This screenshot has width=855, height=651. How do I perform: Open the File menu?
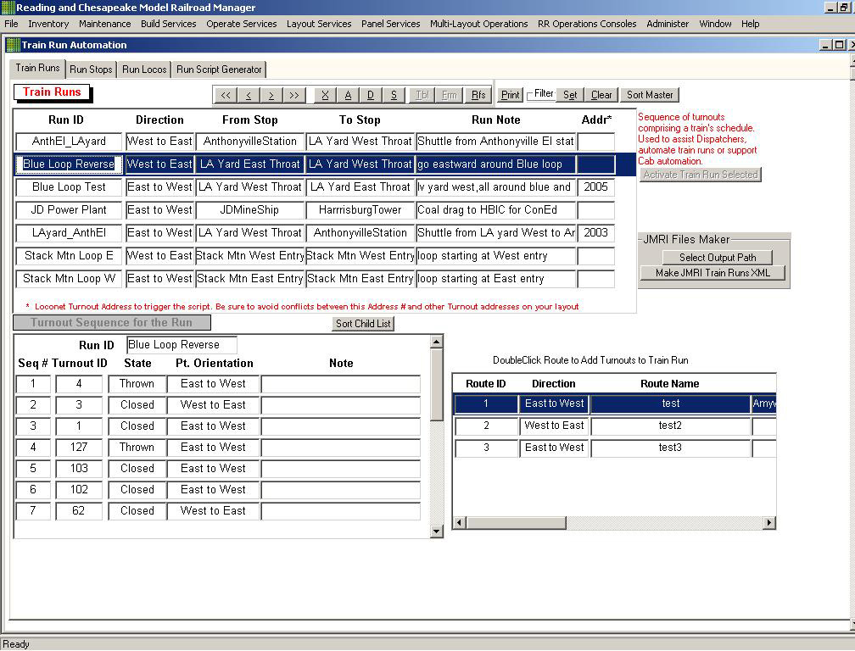point(11,24)
